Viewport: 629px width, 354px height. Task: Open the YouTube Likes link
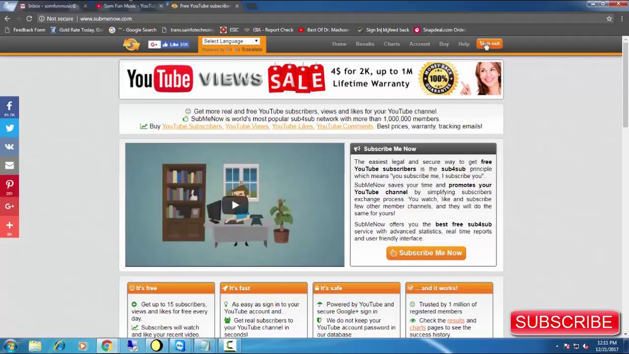point(292,126)
